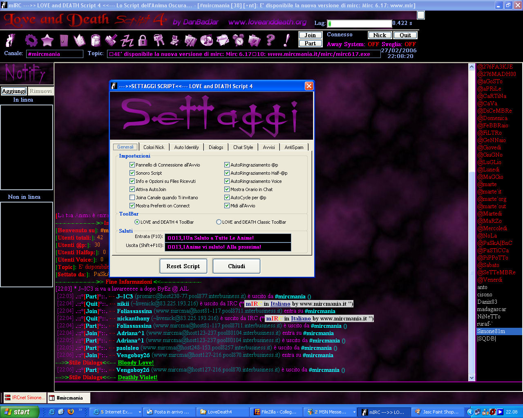Expand the MSN Messenger taskbar group arrow
This screenshot has height=418, width=523.
[354, 412]
